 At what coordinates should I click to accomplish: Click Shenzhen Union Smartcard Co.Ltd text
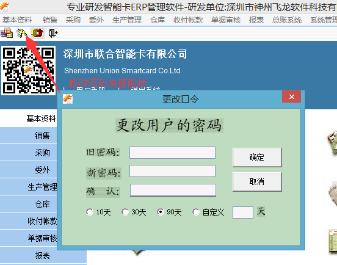pyautogui.click(x=122, y=70)
